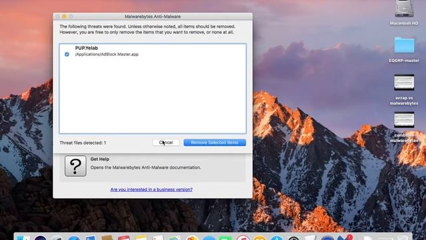Click the Get Help heading text
This screenshot has height=240, width=426.
point(100,159)
